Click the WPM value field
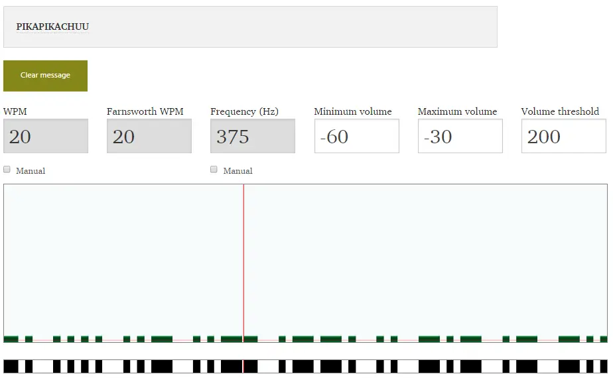The image size is (613, 378). coord(45,137)
